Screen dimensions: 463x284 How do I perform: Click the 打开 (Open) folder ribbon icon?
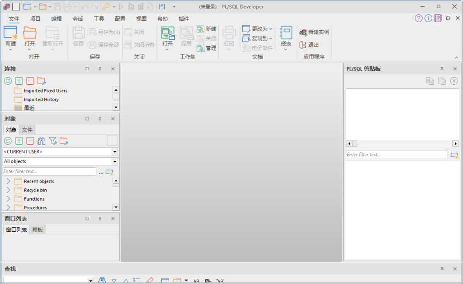point(29,32)
